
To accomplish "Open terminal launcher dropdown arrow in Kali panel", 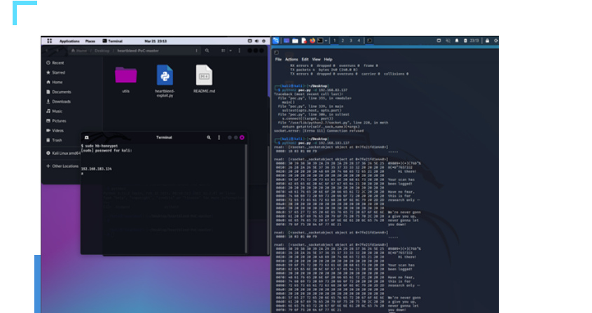I will (x=326, y=41).
